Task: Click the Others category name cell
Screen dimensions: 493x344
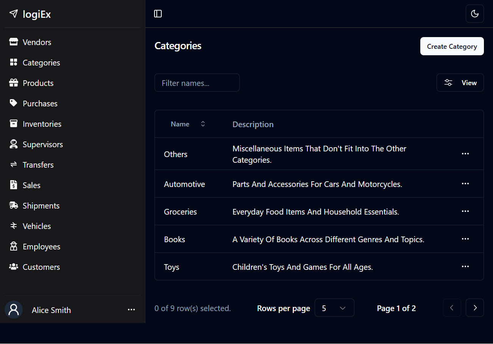Action: coord(176,154)
